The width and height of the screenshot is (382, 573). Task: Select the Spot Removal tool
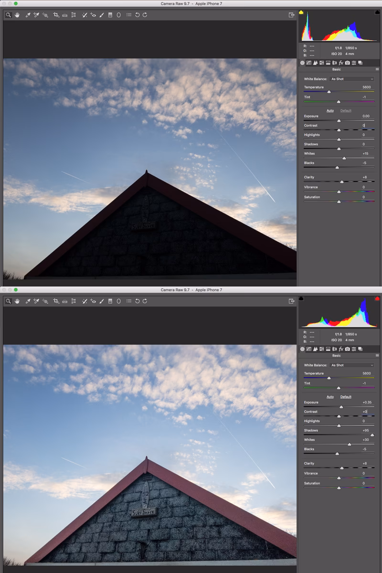[84, 15]
